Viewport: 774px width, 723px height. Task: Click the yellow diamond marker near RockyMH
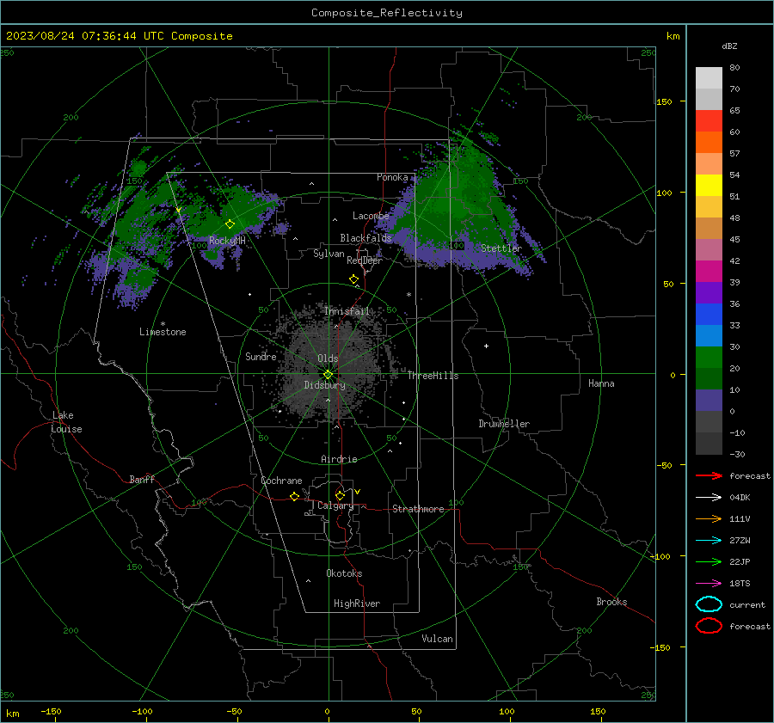[x=230, y=224]
